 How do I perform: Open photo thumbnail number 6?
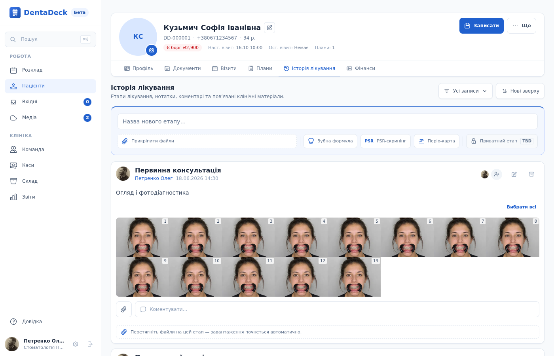407,237
